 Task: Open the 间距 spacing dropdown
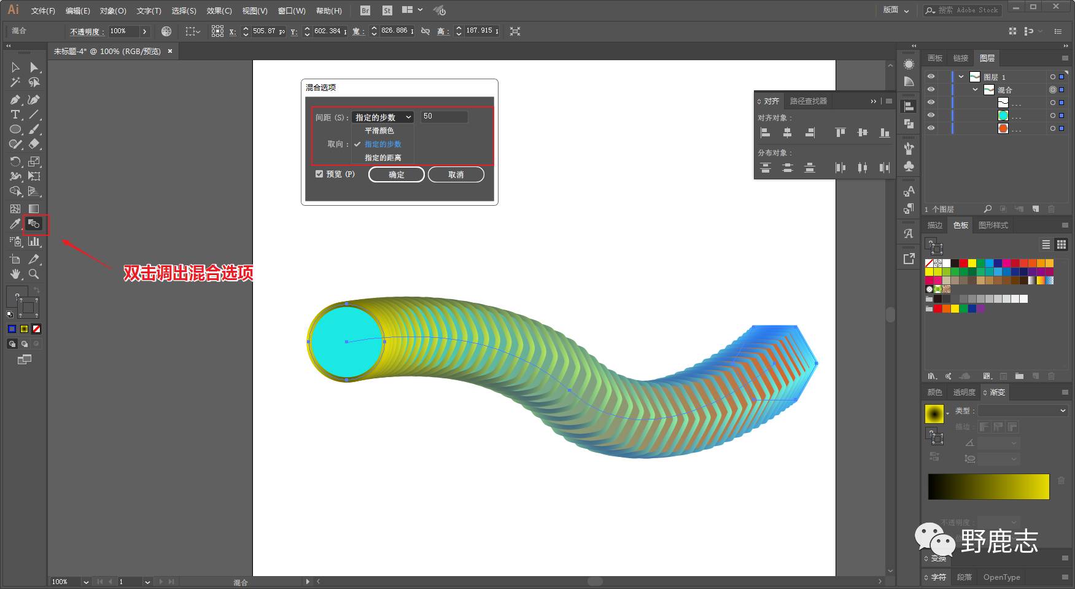pyautogui.click(x=382, y=117)
